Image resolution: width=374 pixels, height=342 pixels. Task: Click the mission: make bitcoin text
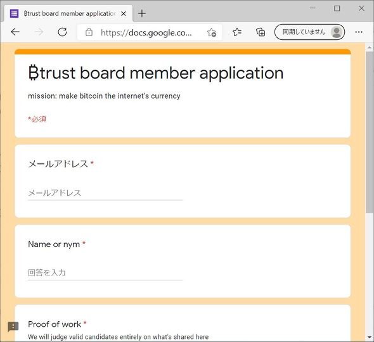tap(104, 96)
